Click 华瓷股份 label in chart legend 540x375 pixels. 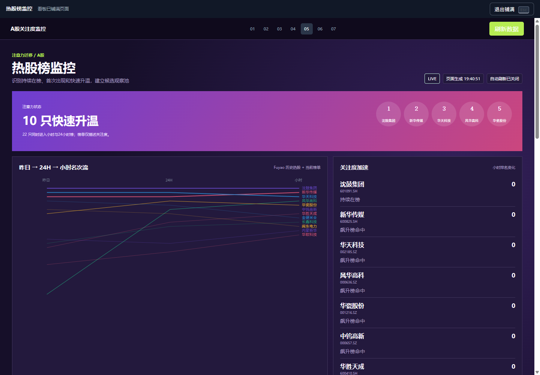[309, 205]
